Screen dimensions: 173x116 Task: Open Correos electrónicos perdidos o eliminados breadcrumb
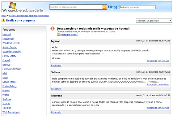(x=29, y=16)
